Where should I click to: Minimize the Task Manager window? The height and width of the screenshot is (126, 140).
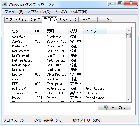coord(112,3)
